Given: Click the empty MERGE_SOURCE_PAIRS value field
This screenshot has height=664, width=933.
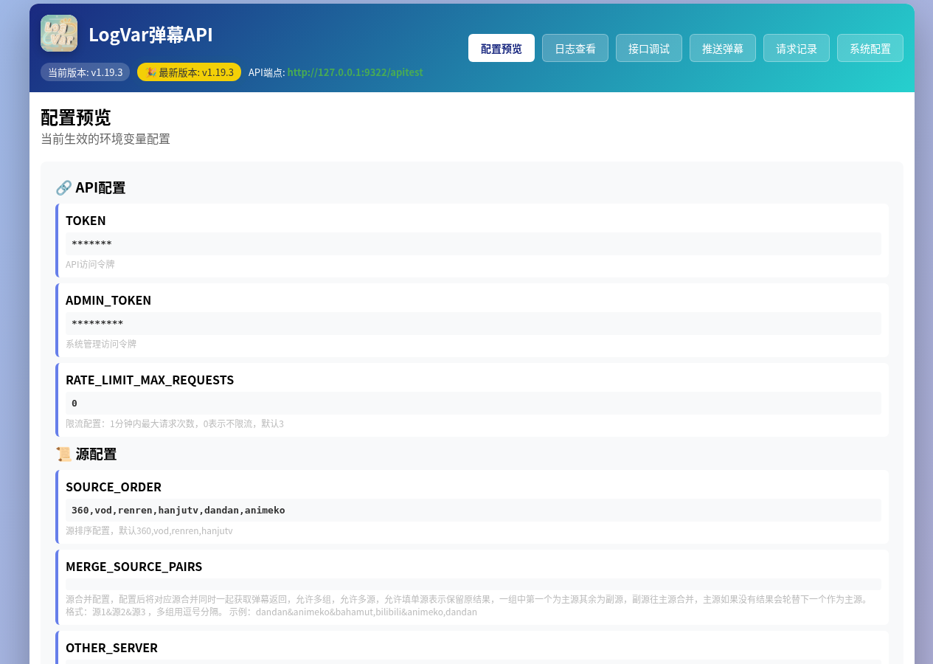Looking at the screenshot, I should coord(474,584).
